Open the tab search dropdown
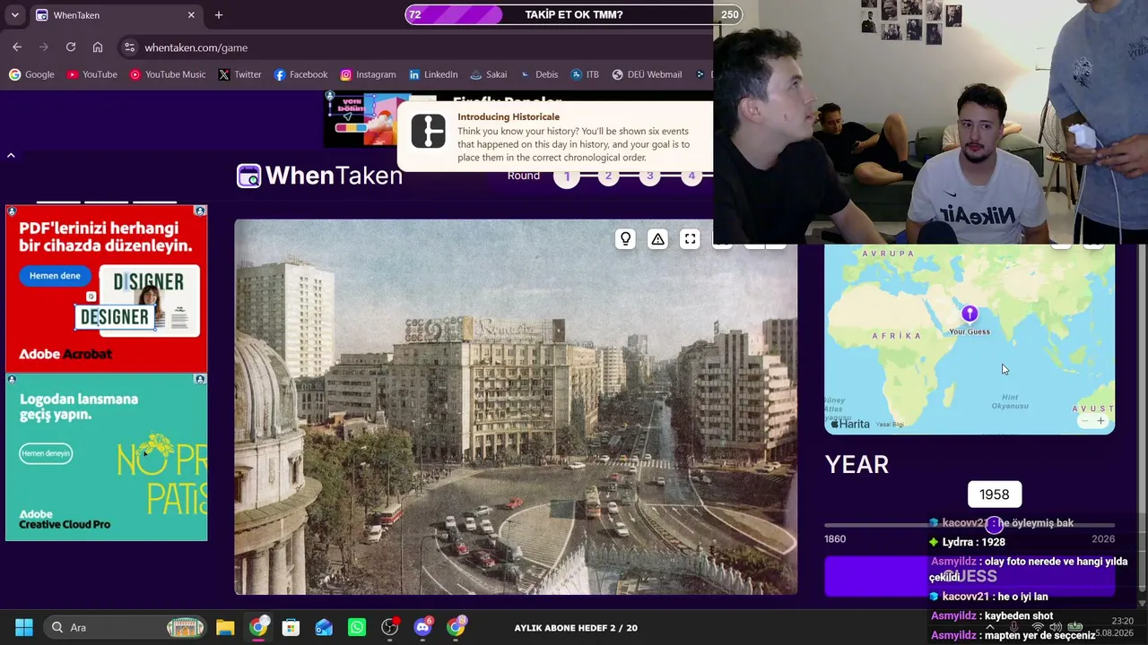The height and width of the screenshot is (645, 1148). [14, 15]
